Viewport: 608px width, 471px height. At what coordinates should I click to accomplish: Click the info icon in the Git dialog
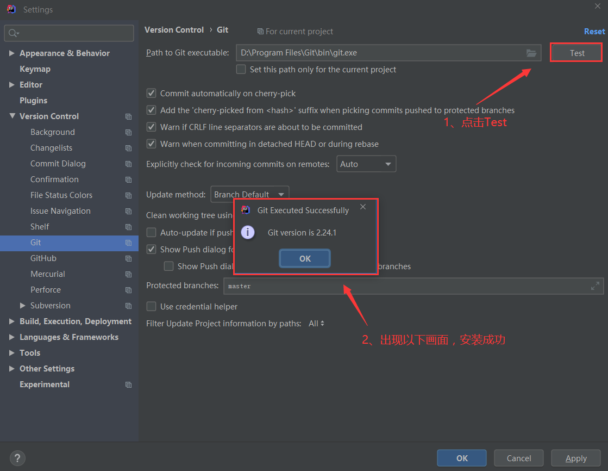248,232
